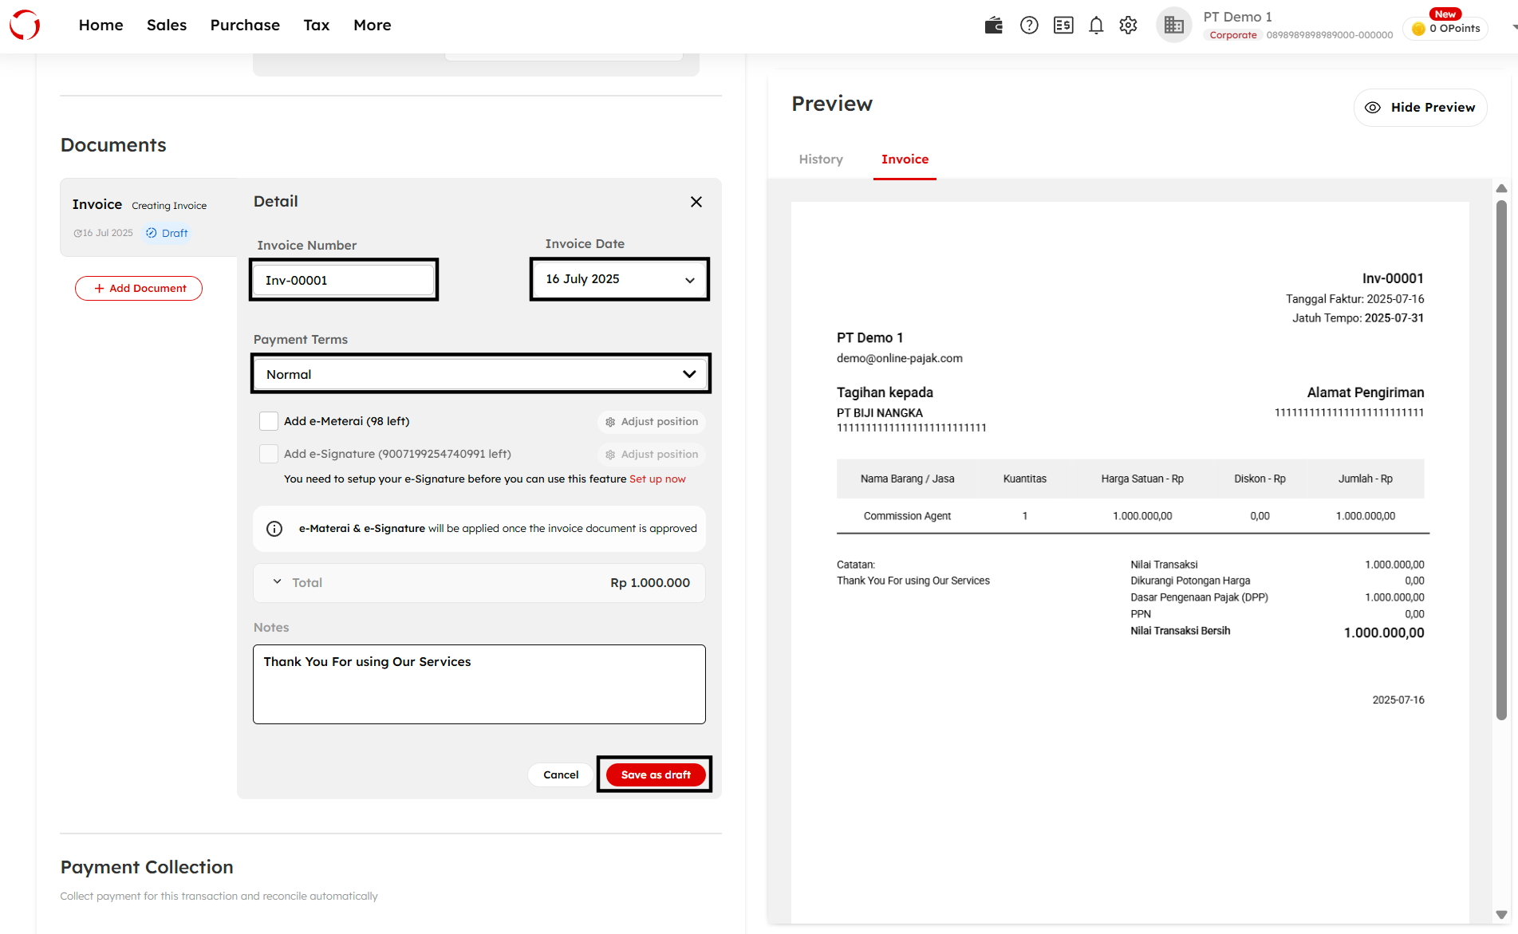Open the Invoice Date dropdown

click(x=619, y=279)
